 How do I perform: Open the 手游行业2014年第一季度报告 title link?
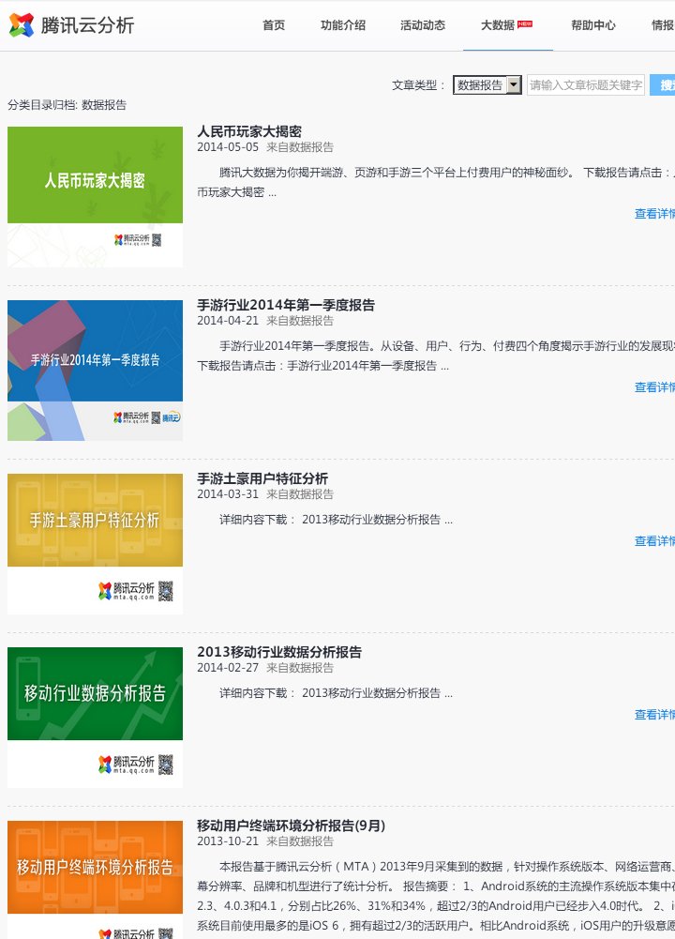pyautogui.click(x=286, y=305)
